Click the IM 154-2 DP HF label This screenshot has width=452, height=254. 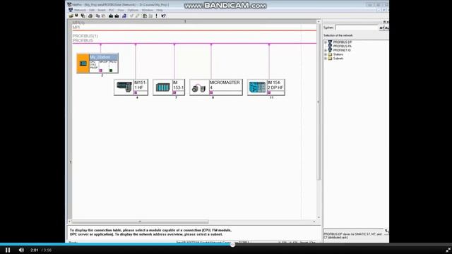[275, 85]
